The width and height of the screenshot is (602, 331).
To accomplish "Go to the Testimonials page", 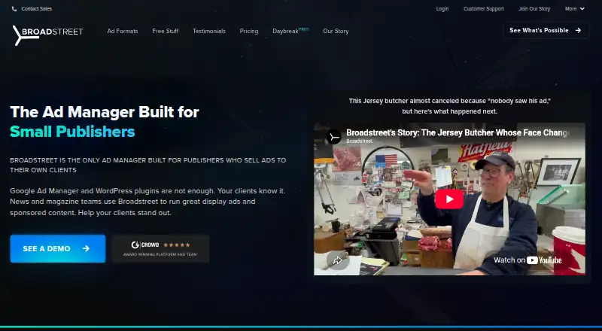I will [x=209, y=31].
